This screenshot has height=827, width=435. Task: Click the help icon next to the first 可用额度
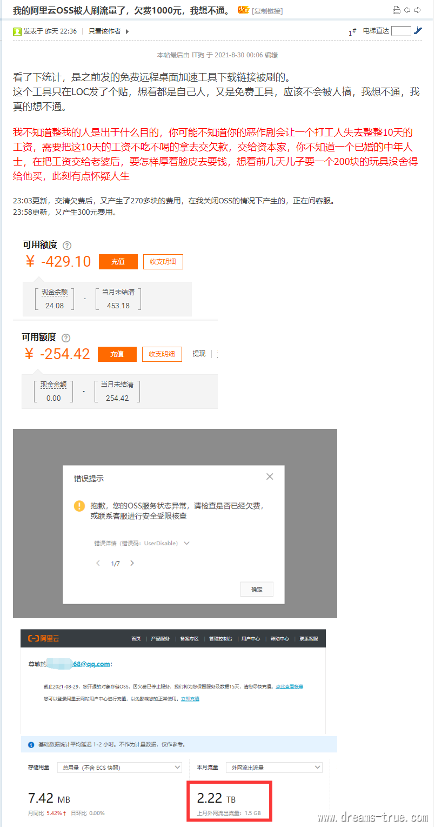67,245
